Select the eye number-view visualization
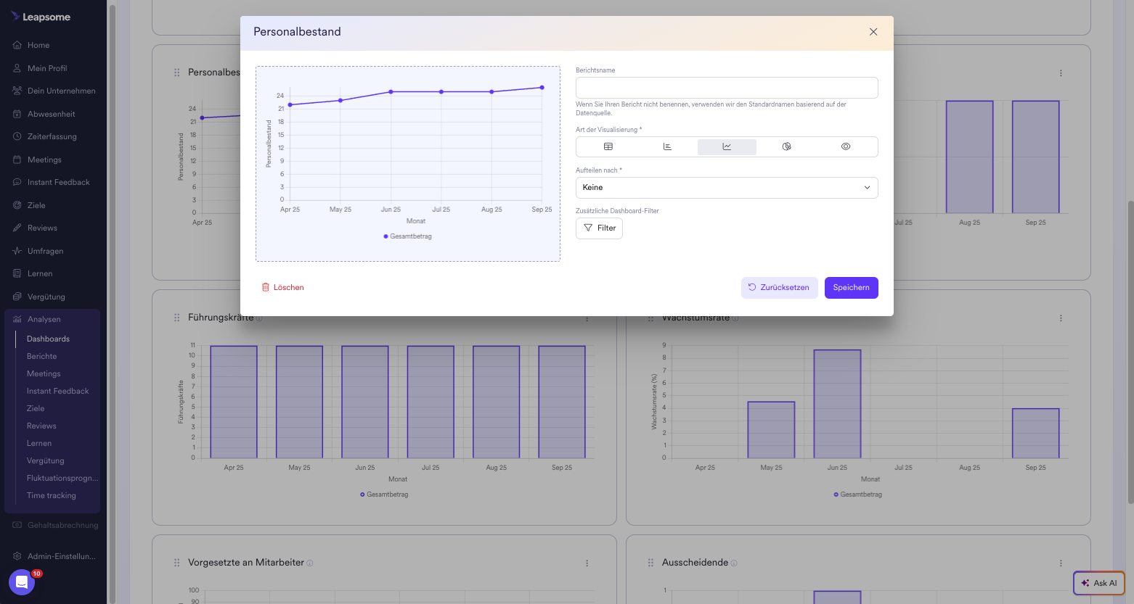 pos(846,146)
